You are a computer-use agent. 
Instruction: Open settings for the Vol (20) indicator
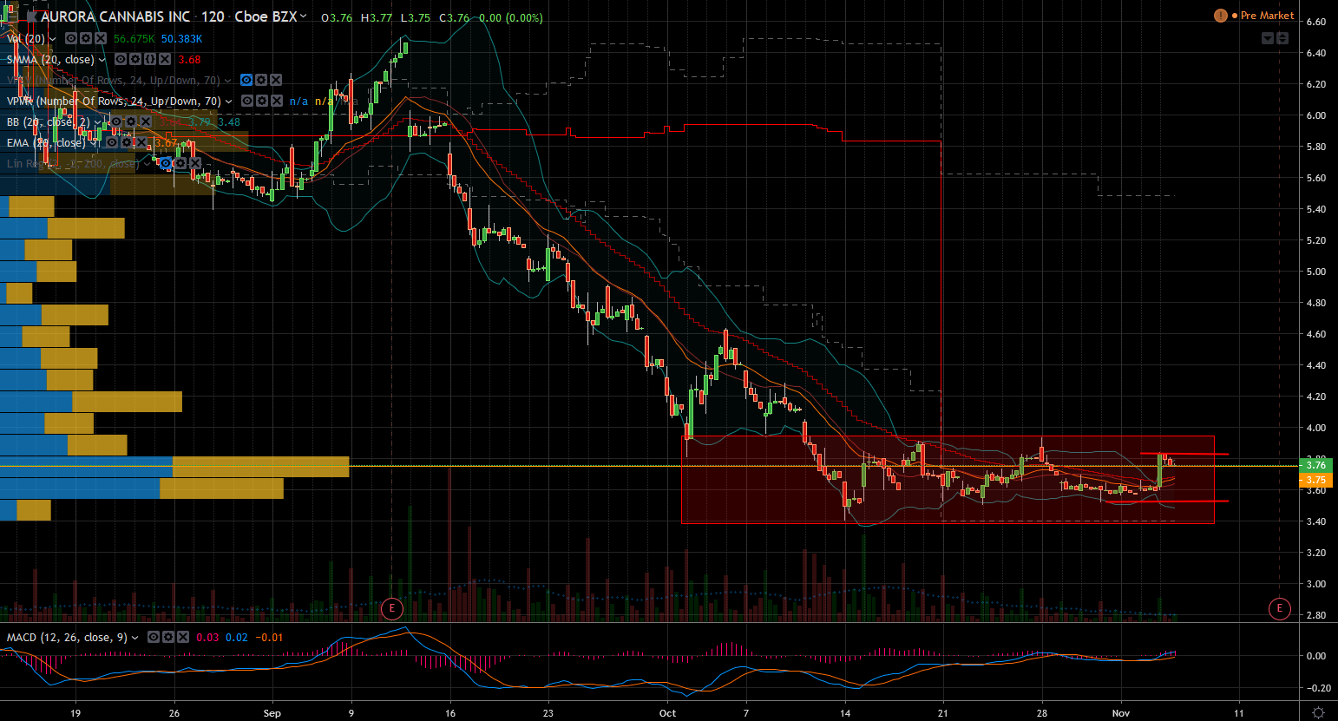click(x=86, y=39)
